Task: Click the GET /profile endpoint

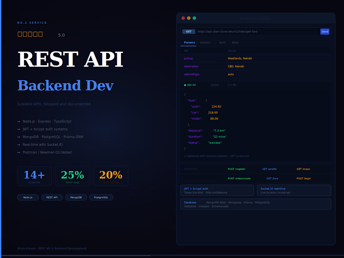Action: [269, 169]
